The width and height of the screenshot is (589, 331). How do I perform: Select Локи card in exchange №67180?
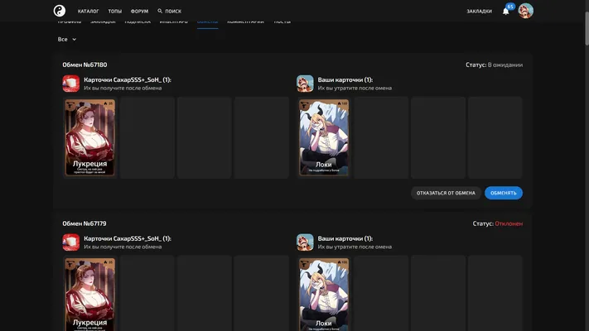point(324,137)
